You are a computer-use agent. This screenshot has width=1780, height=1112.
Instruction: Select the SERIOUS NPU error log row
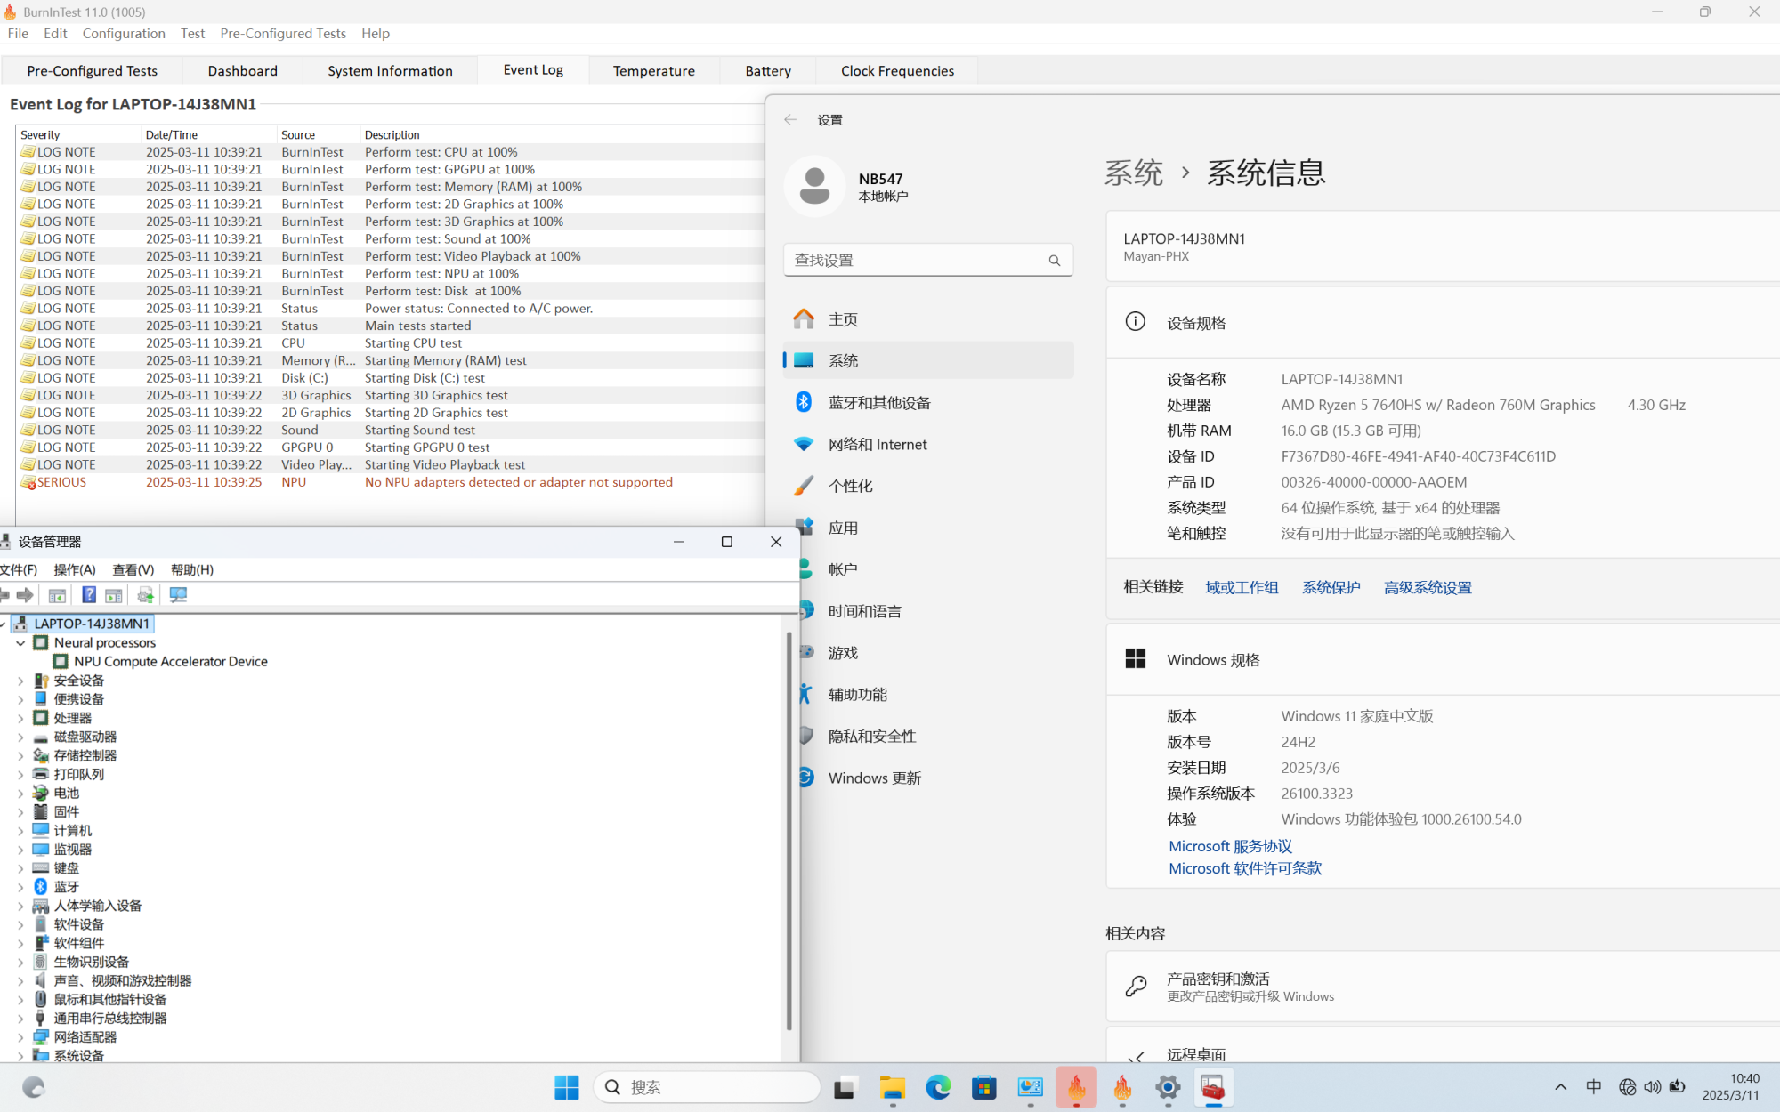[x=390, y=482]
